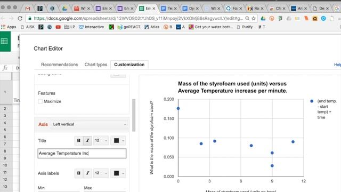The height and width of the screenshot is (192, 341).
Task: Toggle bold for Axis labels
Action: point(79,173)
